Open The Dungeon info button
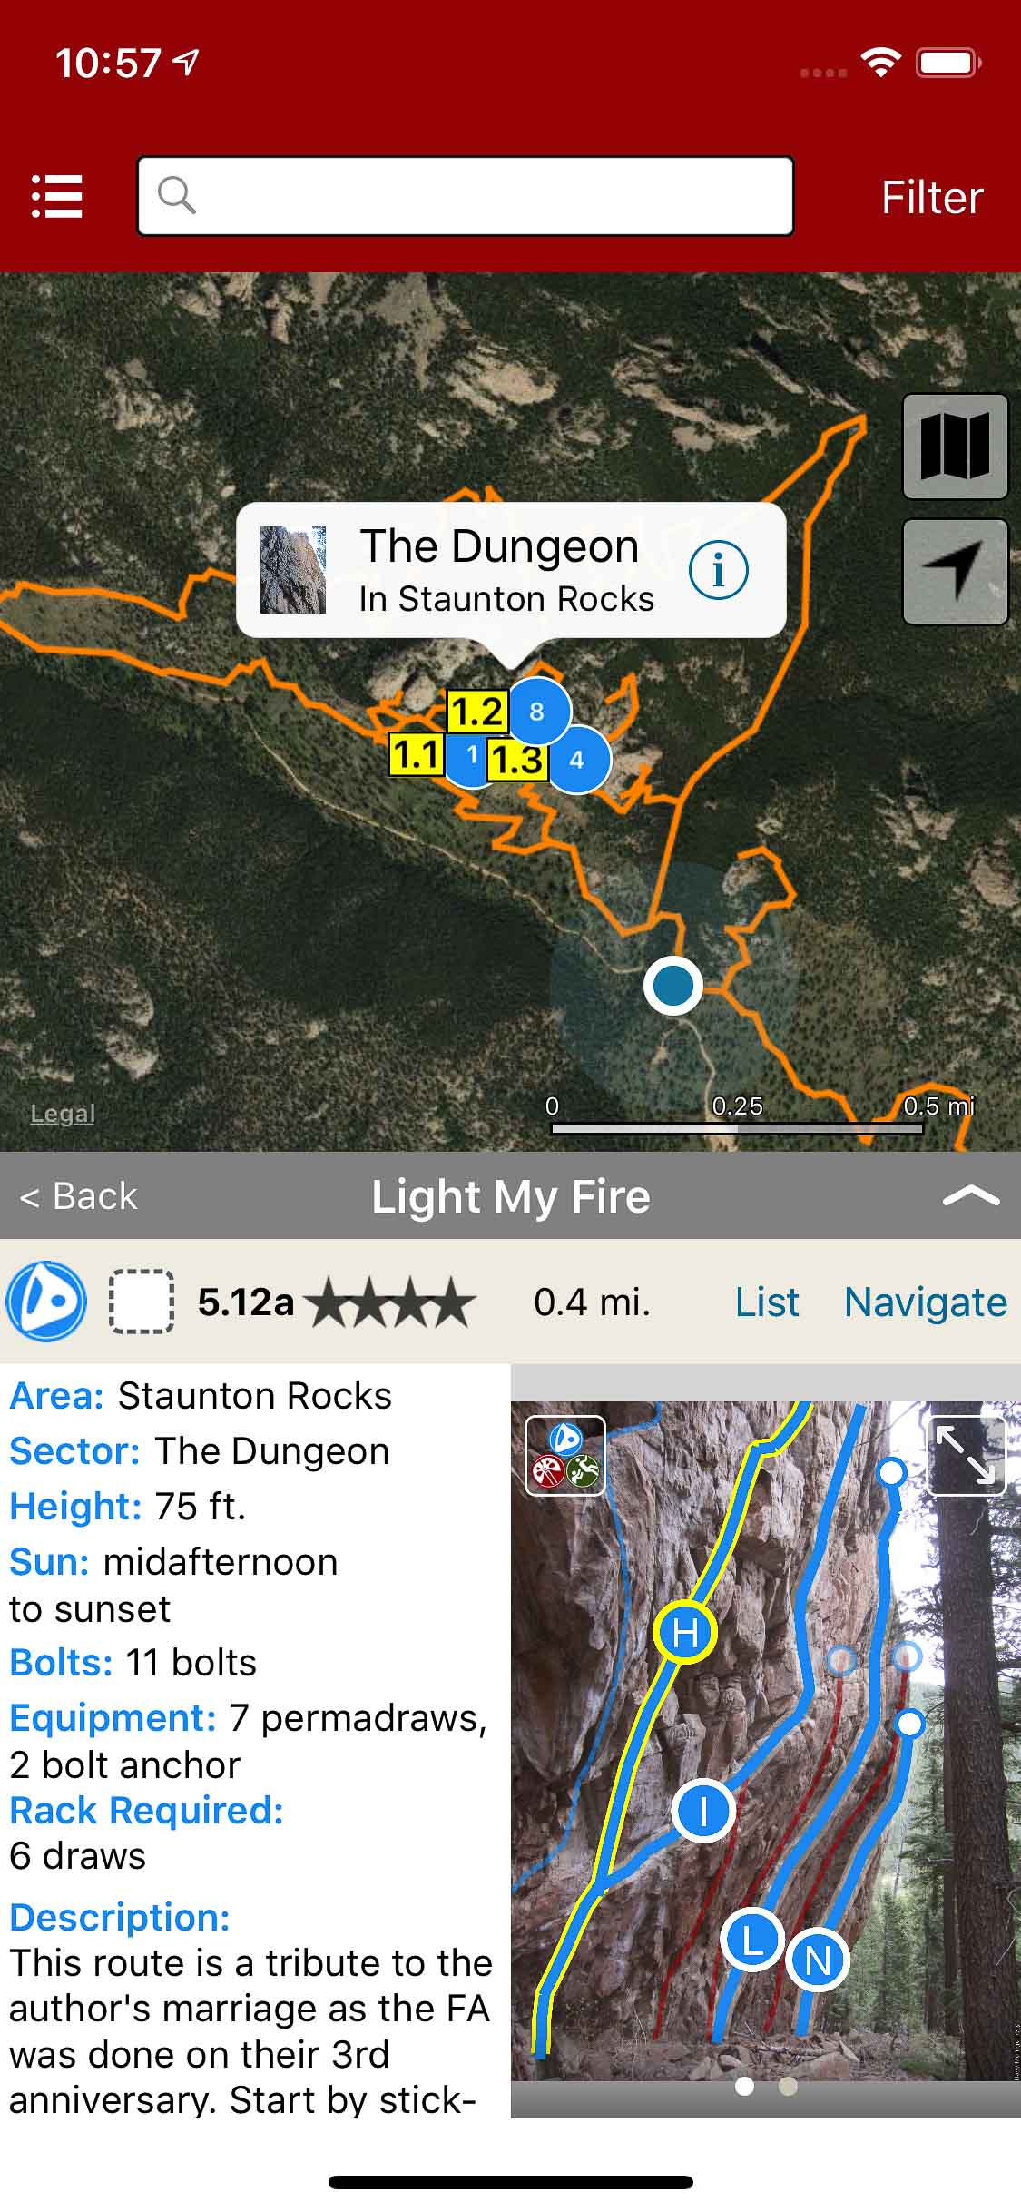Screen dimensions: 1021x2211 [718, 571]
